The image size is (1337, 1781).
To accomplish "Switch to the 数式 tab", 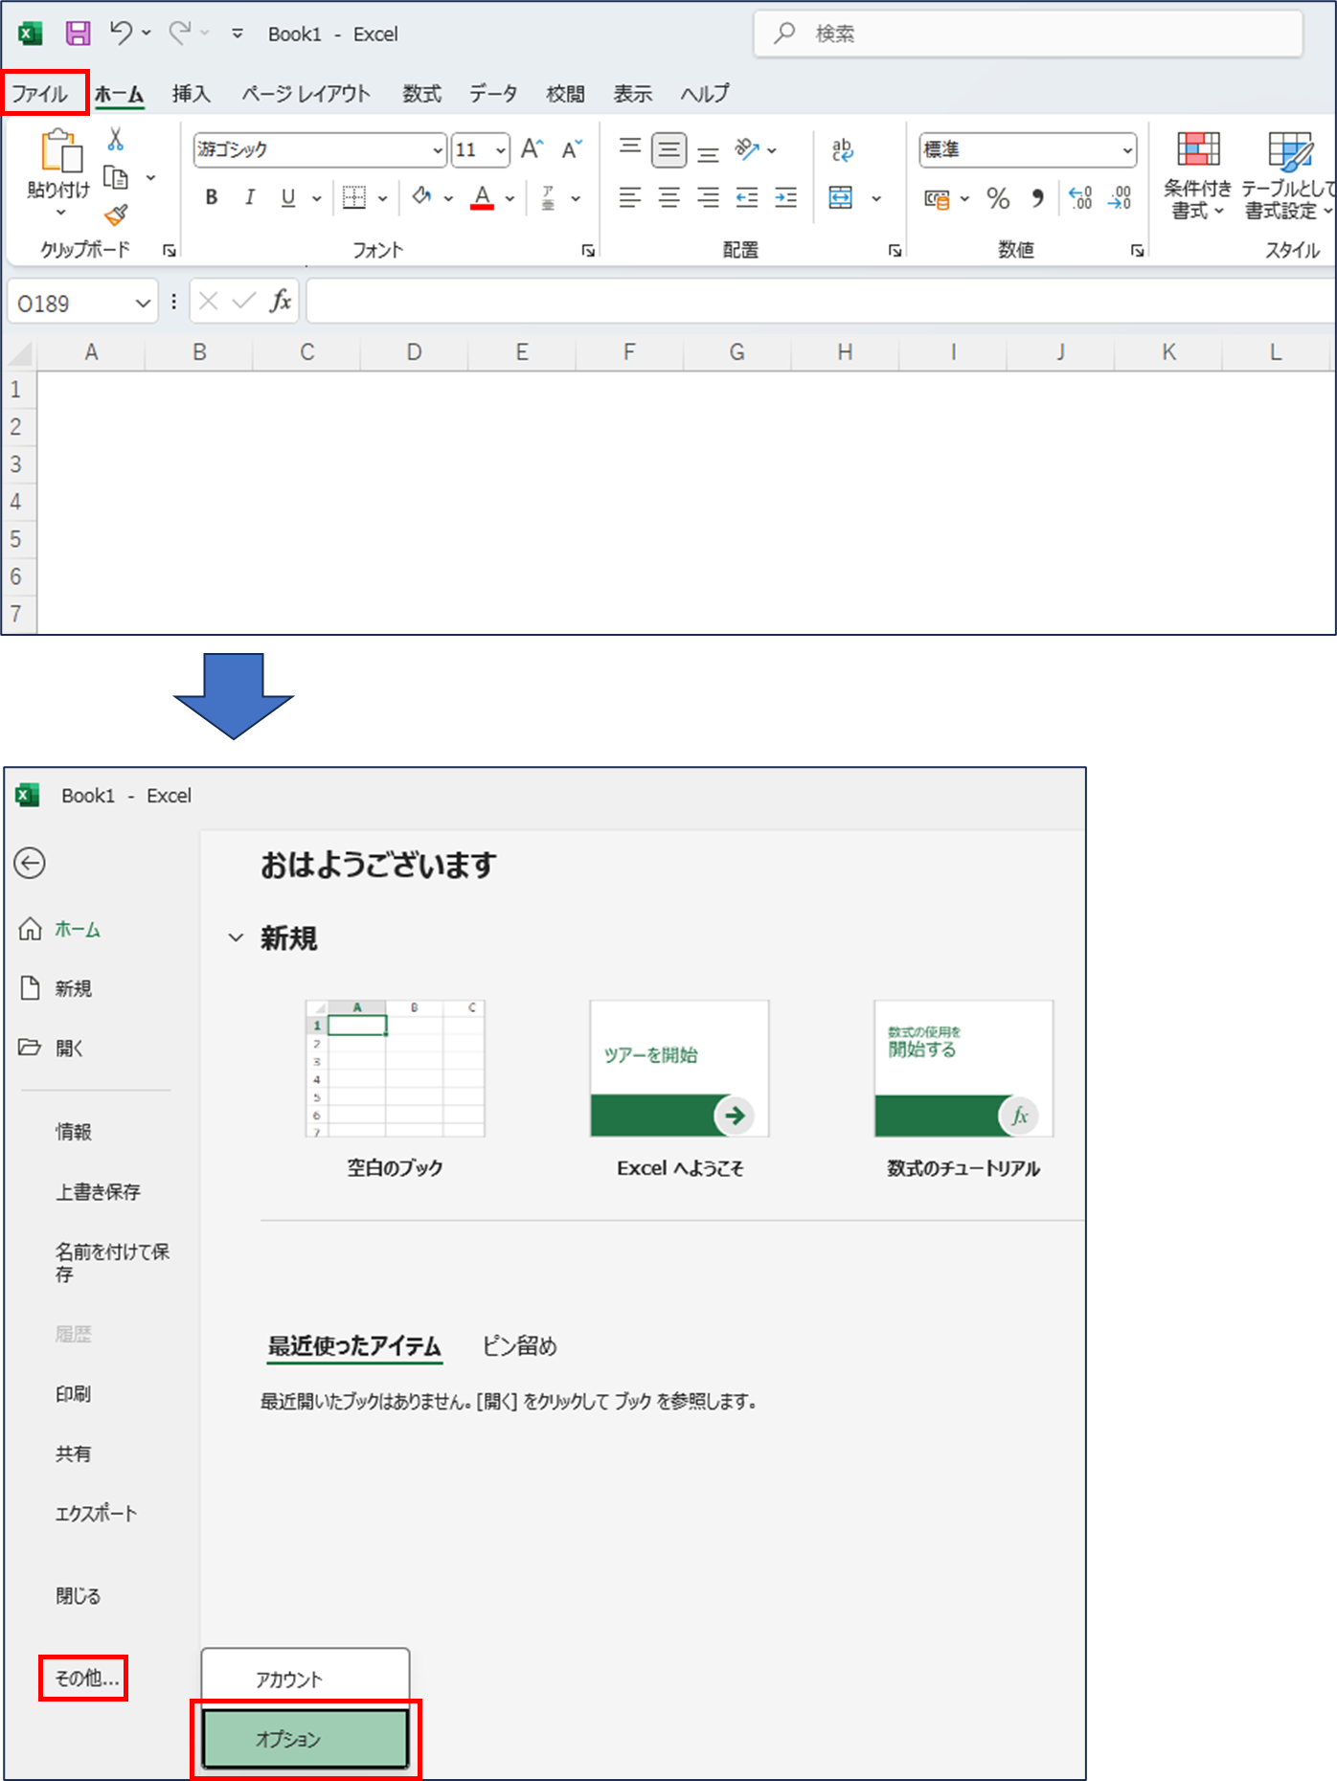I will [x=421, y=94].
